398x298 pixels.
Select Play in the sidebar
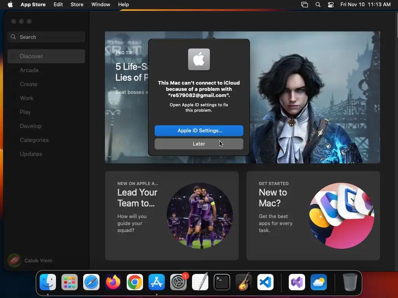46,112
